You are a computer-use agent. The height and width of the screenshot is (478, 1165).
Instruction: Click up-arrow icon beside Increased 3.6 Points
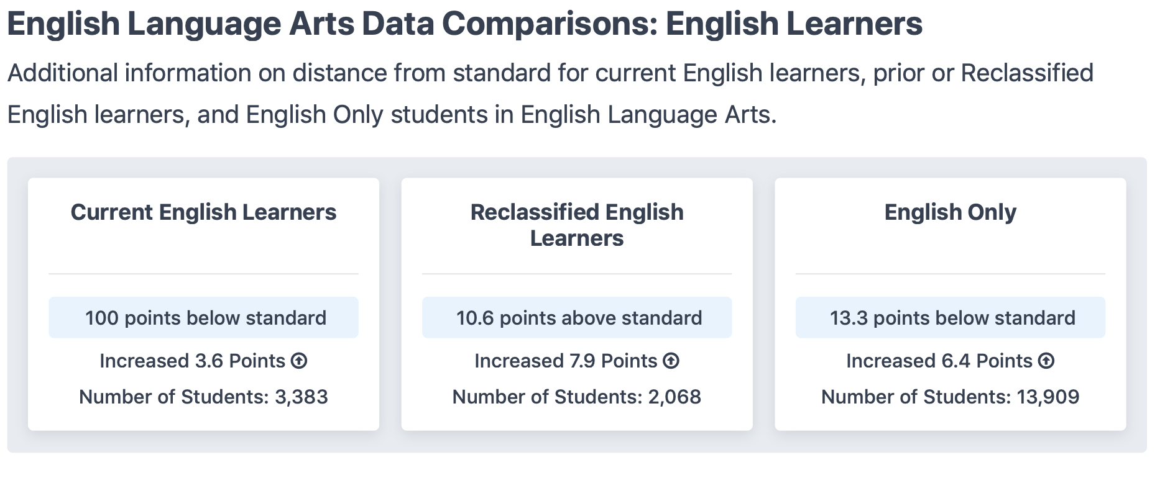[299, 361]
